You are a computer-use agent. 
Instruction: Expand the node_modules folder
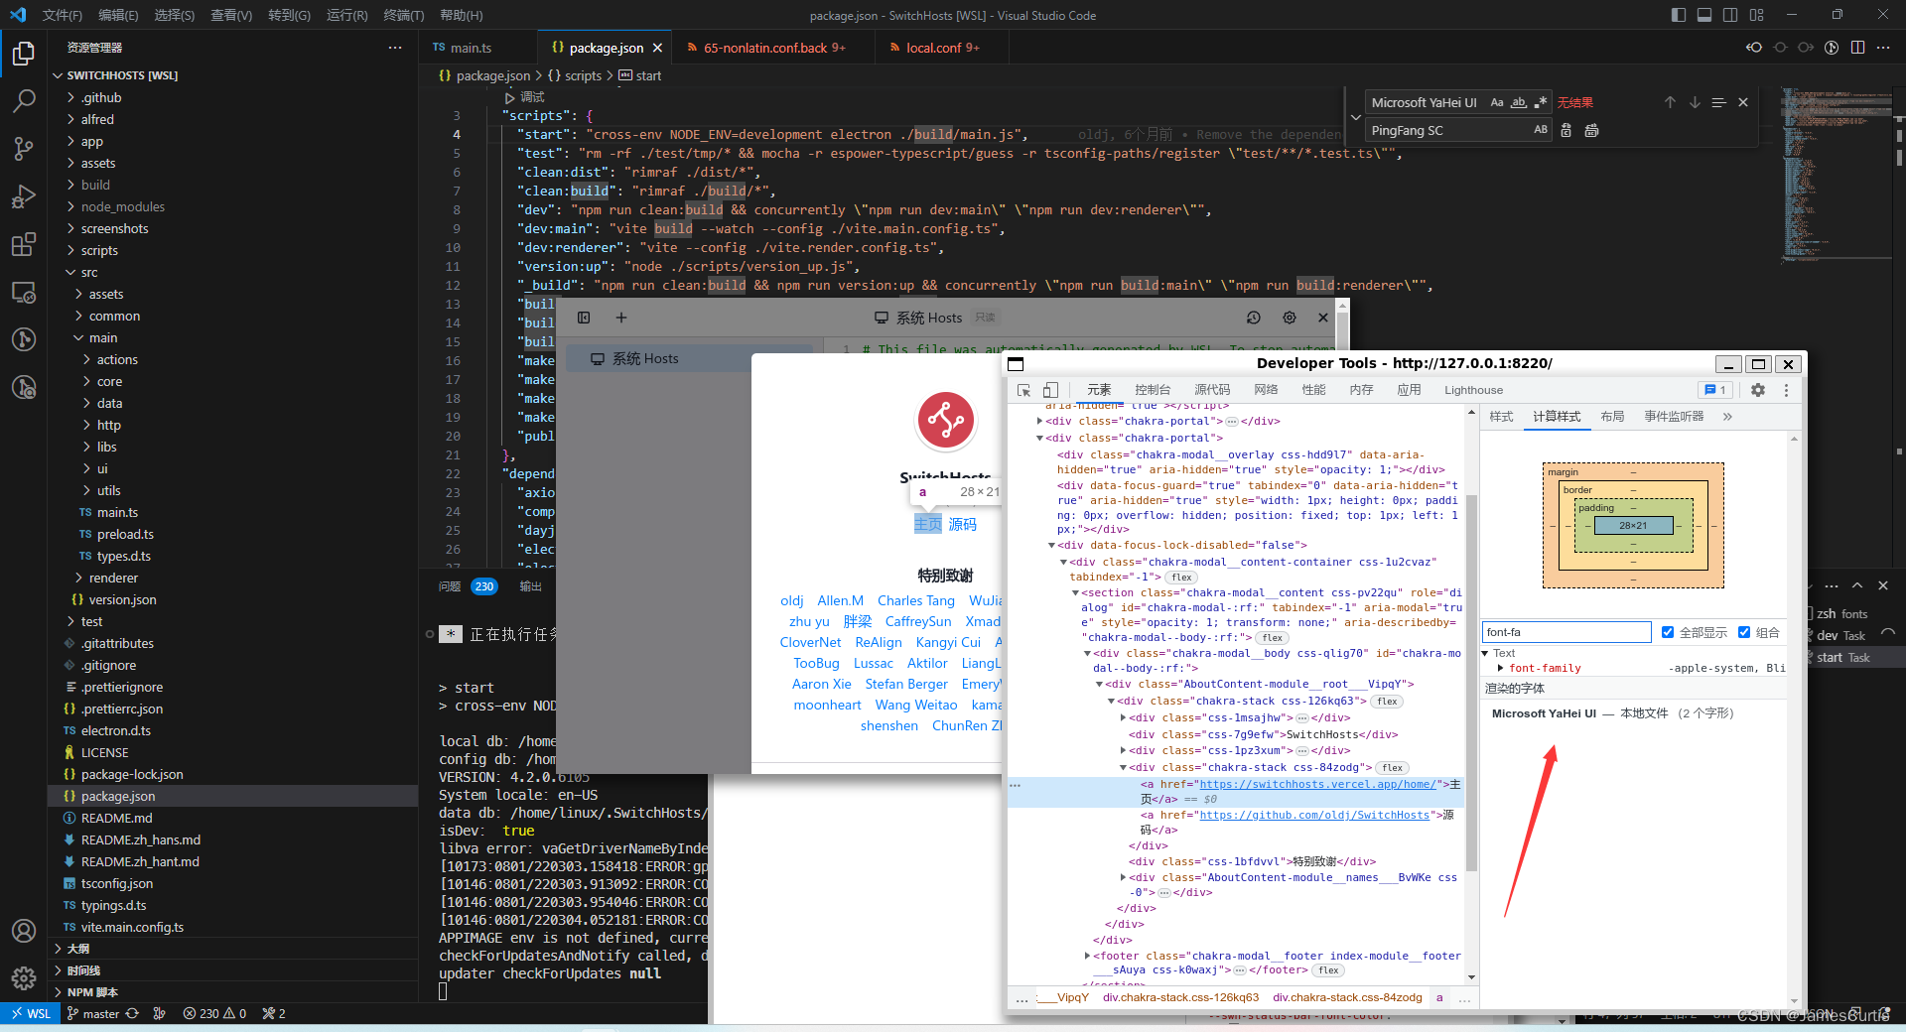123,206
